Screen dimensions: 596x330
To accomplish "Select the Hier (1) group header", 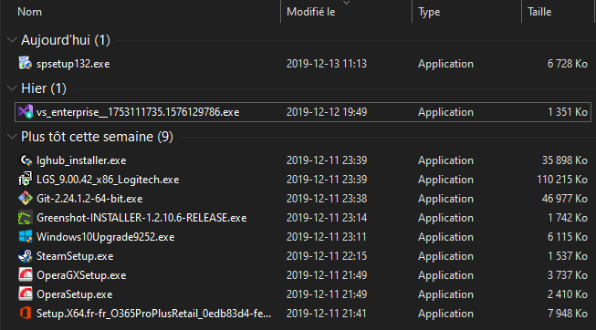I will [x=44, y=88].
